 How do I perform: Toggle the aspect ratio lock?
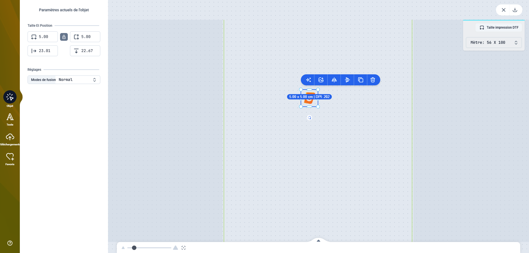point(64,37)
